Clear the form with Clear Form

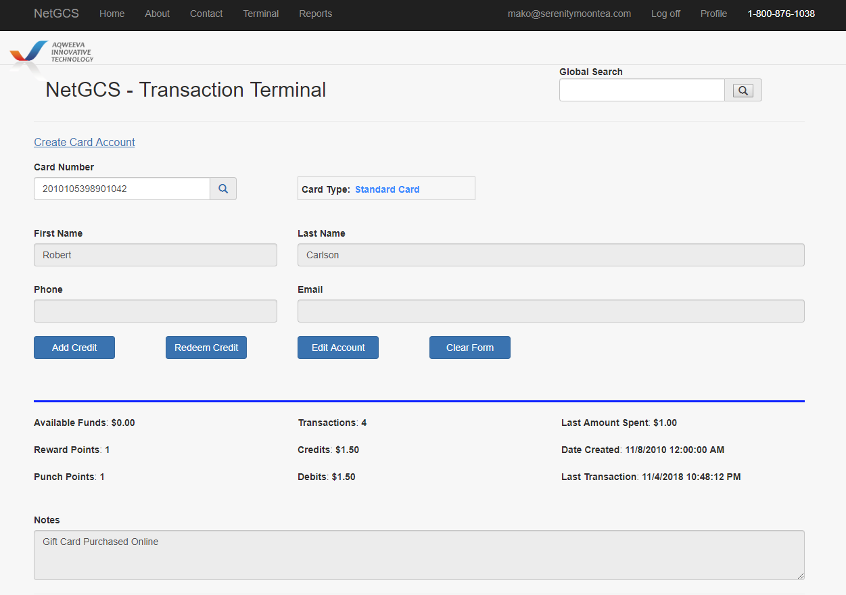coord(470,348)
